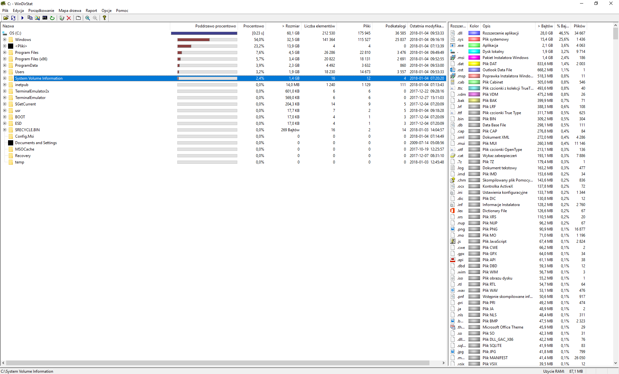Click the red X permanent delete icon
The image size is (619, 374).
tap(69, 18)
